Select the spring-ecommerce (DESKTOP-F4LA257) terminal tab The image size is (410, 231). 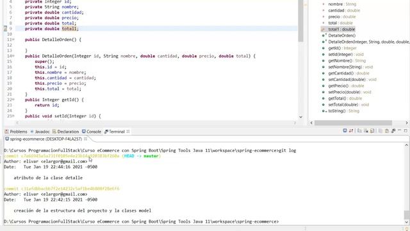(x=44, y=139)
